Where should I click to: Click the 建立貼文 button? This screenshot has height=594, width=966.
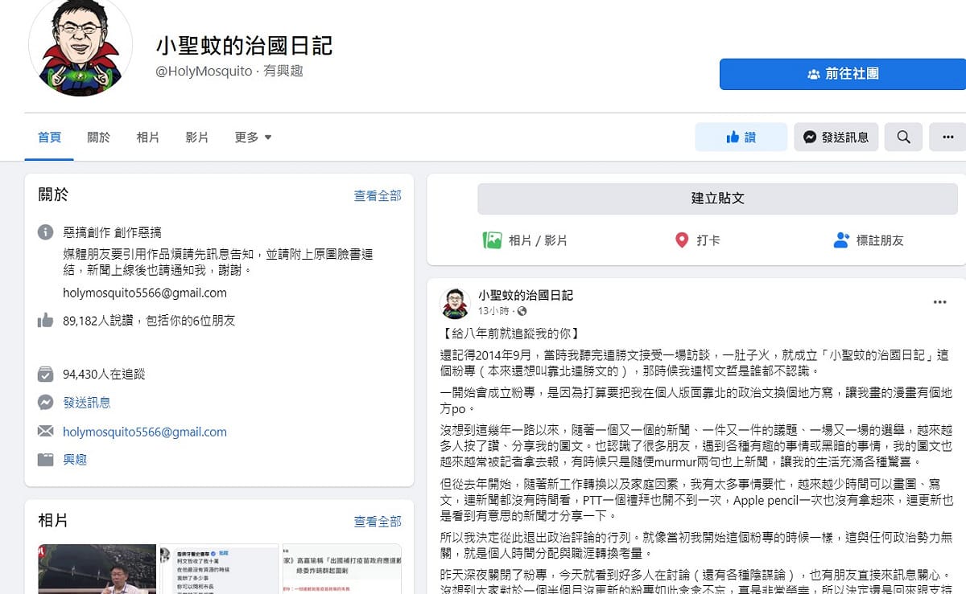pyautogui.click(x=717, y=199)
